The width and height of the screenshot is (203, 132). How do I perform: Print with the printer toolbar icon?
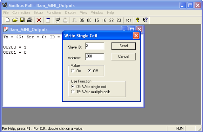pos(29,20)
